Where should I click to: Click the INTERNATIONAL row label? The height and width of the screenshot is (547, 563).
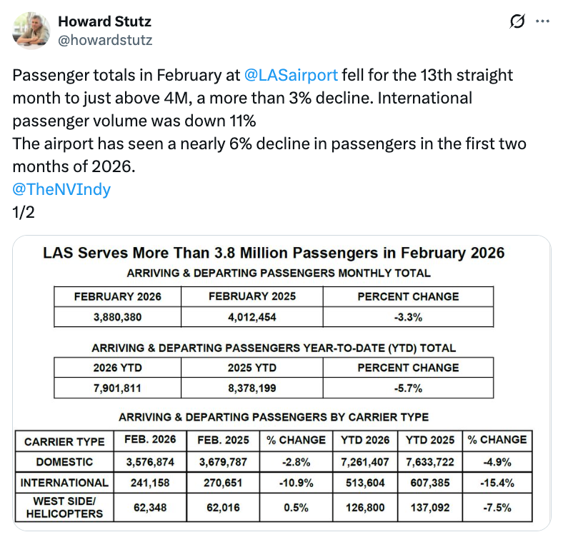[x=64, y=483]
